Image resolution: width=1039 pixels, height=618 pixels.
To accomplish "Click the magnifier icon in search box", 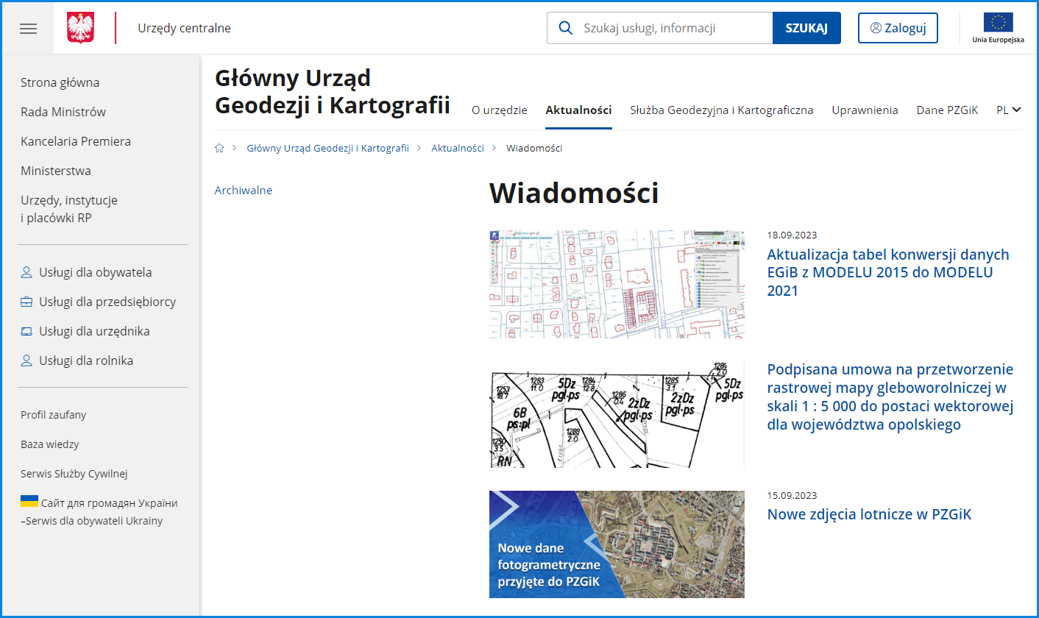I will point(566,29).
